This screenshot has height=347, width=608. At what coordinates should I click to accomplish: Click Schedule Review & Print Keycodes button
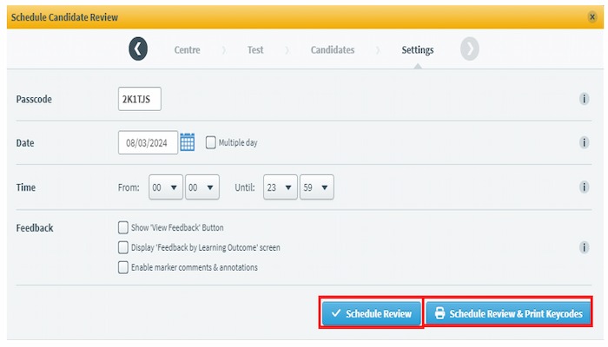[508, 313]
